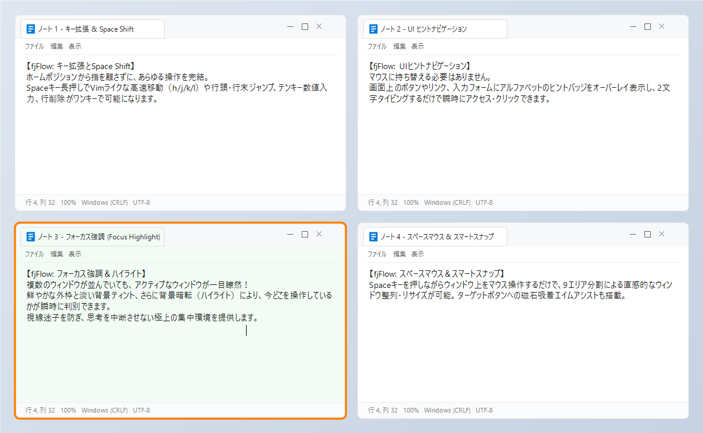The height and width of the screenshot is (433, 703).
Task: Click 100% zoom in Note 4 status bar
Action: coord(411,410)
